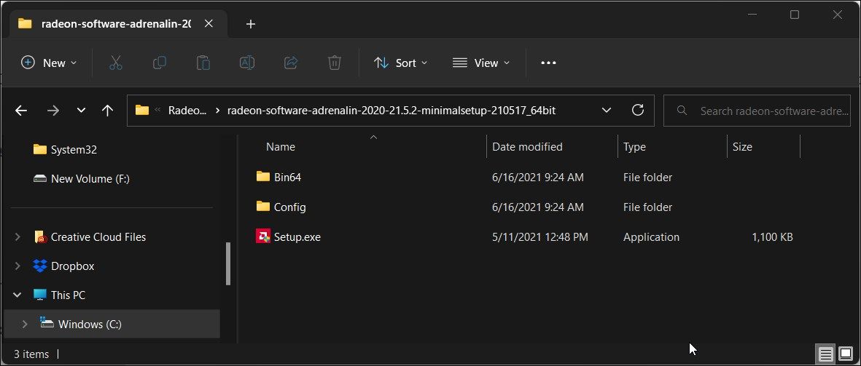Click the navigation pane scrollbar

tap(228, 263)
